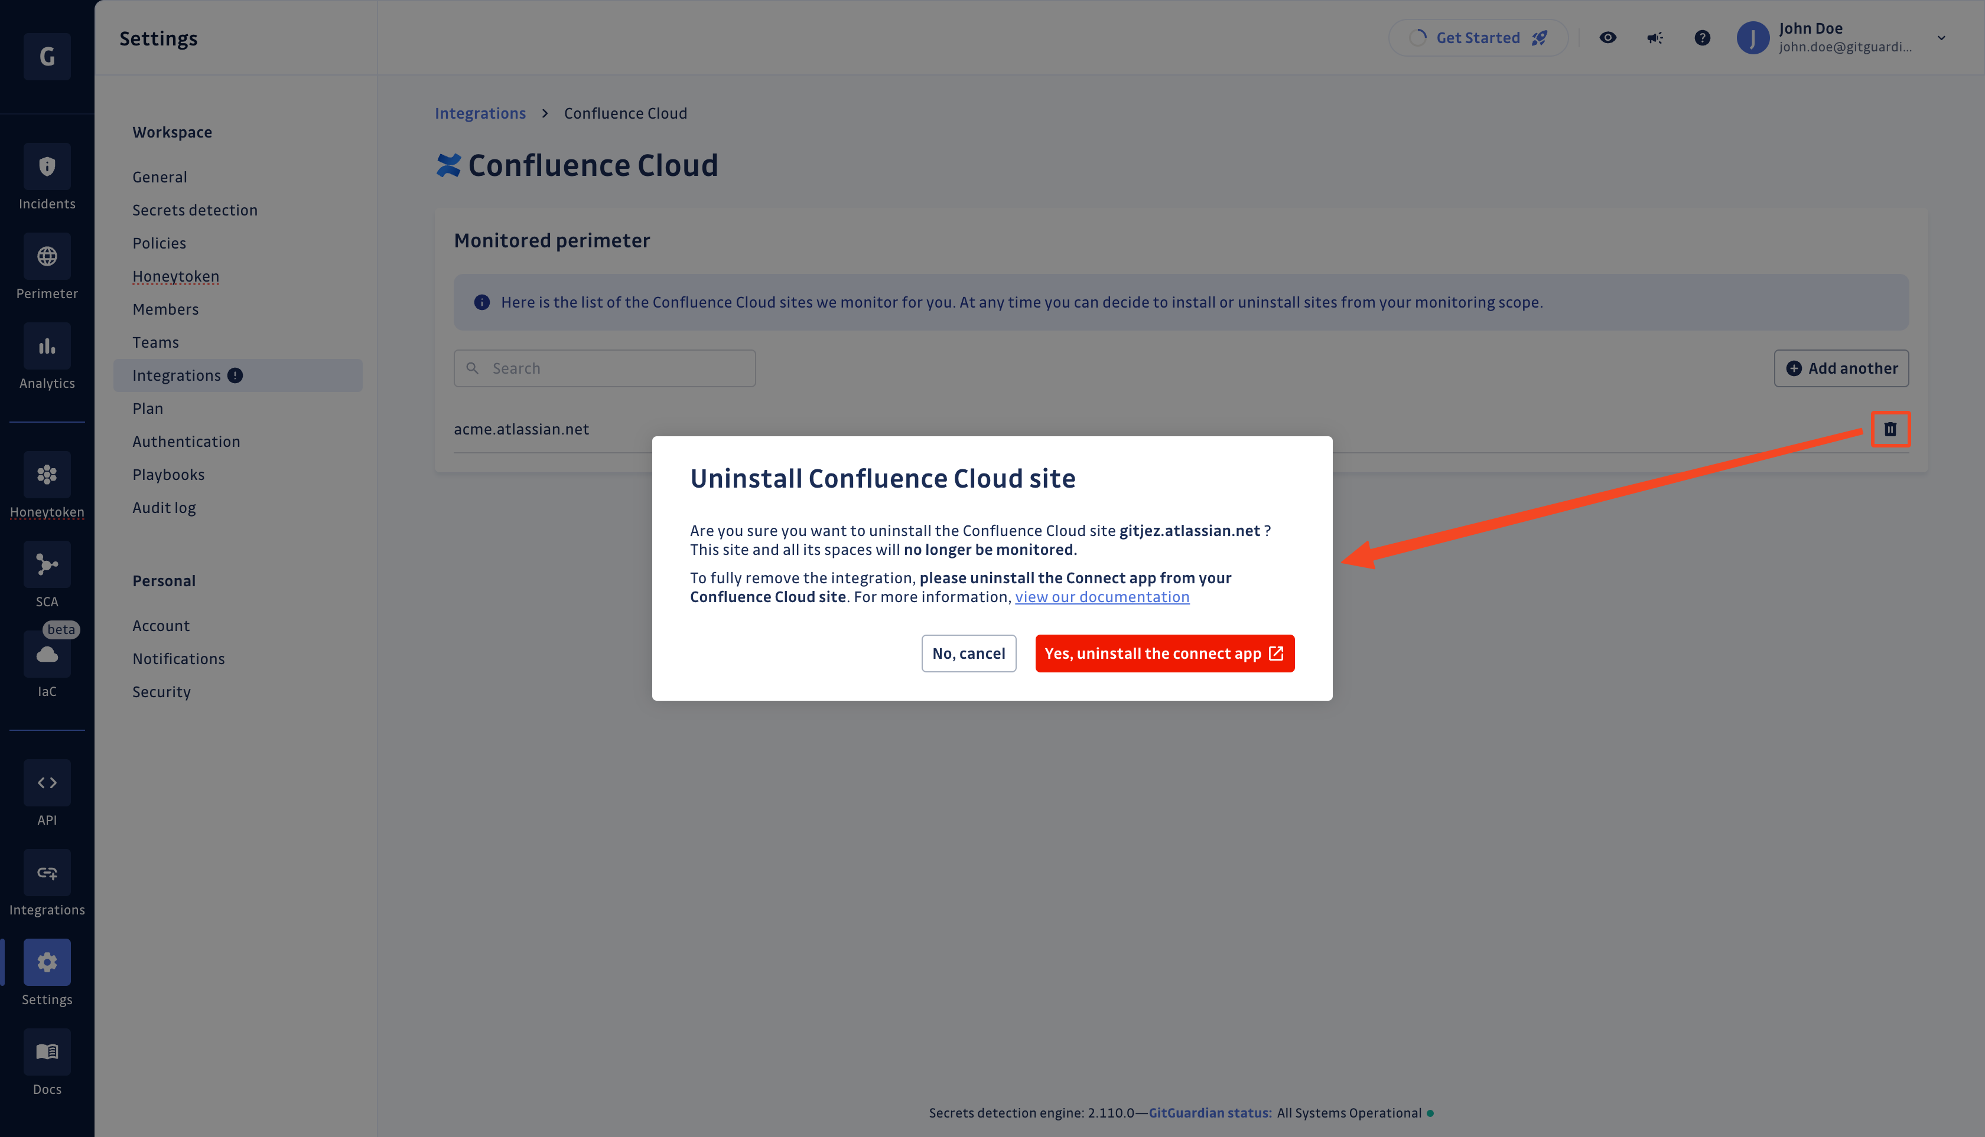This screenshot has height=1137, width=1985.
Task: Click the Integrations alert badge icon
Action: tap(235, 375)
